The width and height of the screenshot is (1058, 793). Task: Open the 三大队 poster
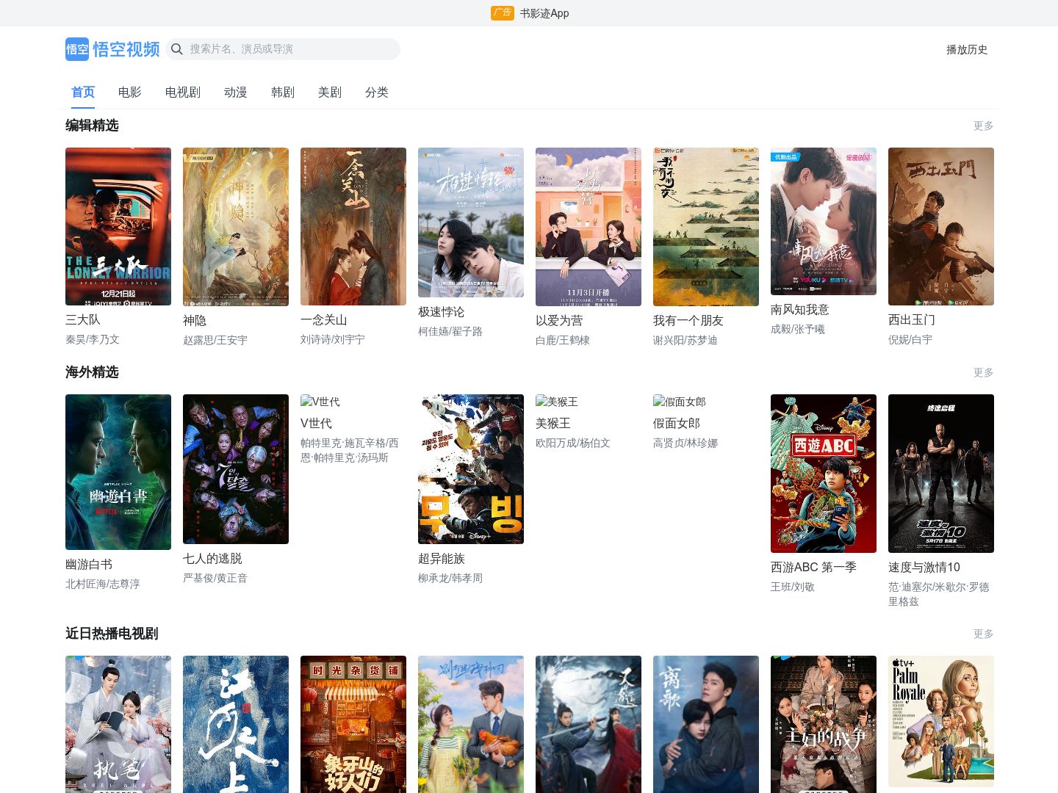[x=118, y=226]
